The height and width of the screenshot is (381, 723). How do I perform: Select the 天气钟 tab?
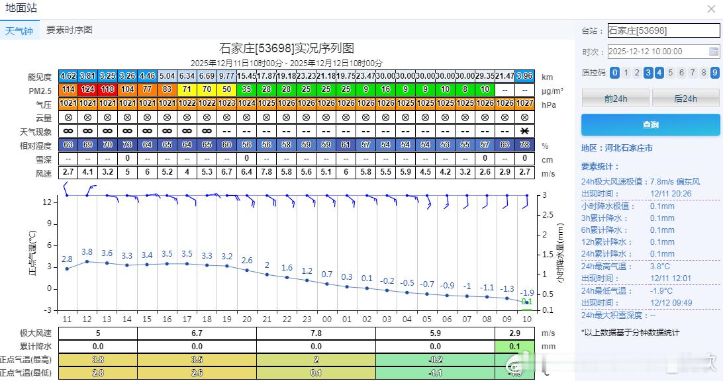(x=19, y=30)
